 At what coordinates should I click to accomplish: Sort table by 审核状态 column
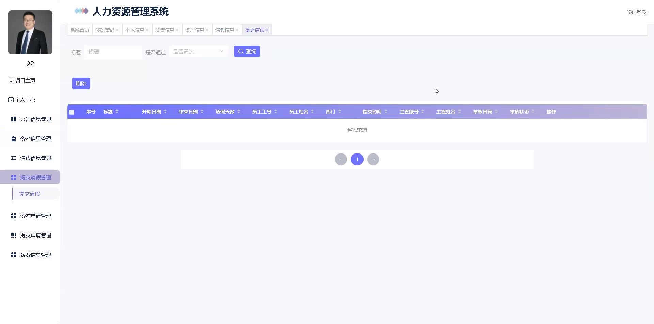tap(533, 112)
